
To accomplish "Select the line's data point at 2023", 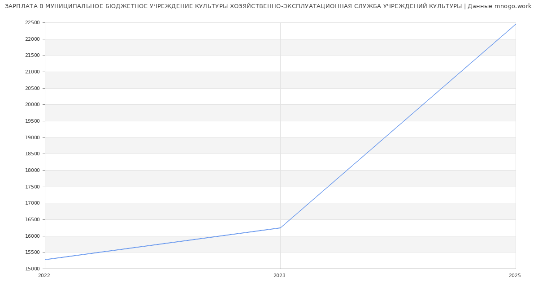I will (x=280, y=228).
